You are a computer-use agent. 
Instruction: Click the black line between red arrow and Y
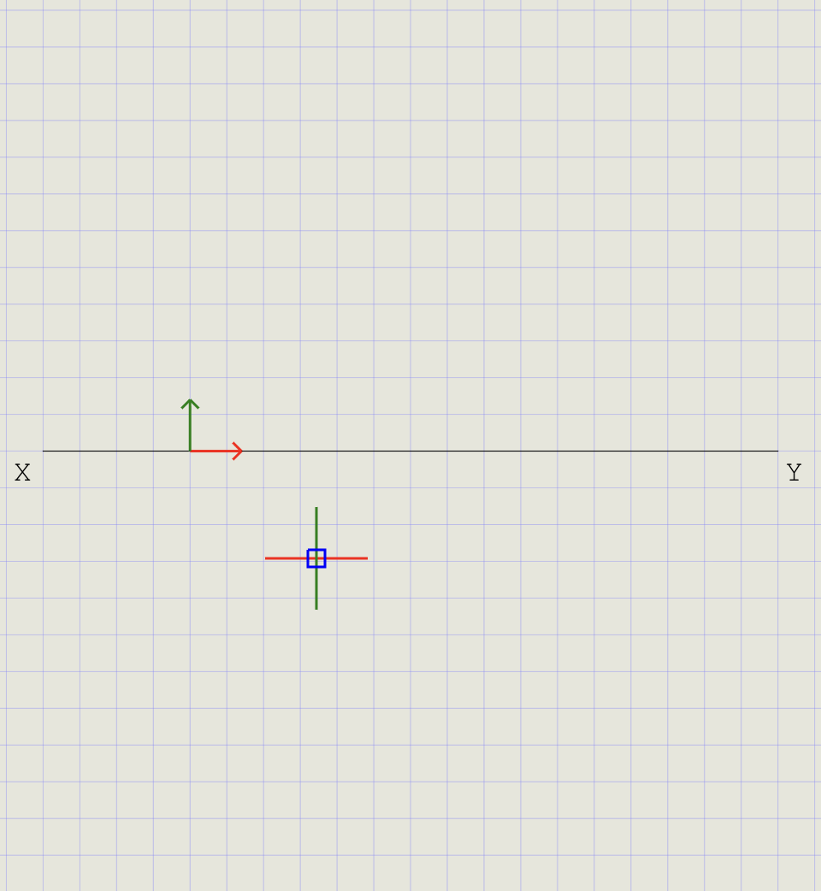(513, 451)
